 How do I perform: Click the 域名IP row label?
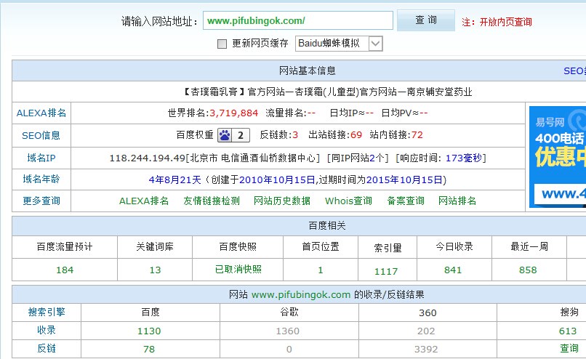point(41,158)
